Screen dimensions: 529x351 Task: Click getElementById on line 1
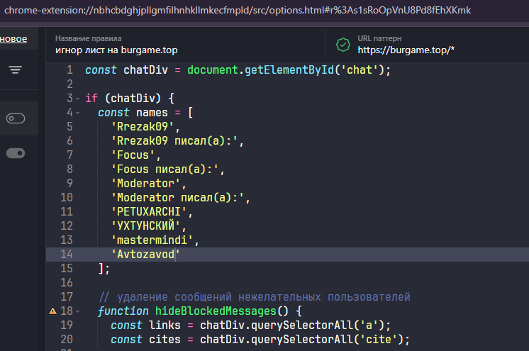[x=289, y=70]
